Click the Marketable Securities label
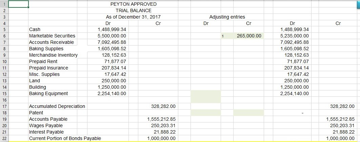Viewport: 360px width, 142px height. tap(52, 36)
